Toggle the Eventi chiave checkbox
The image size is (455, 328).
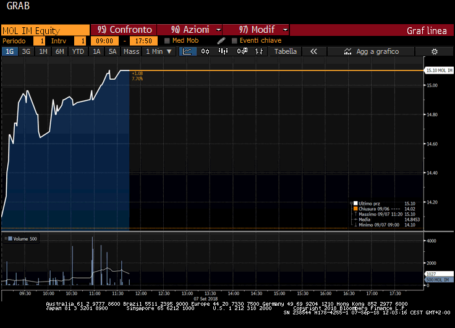pyautogui.click(x=234, y=41)
